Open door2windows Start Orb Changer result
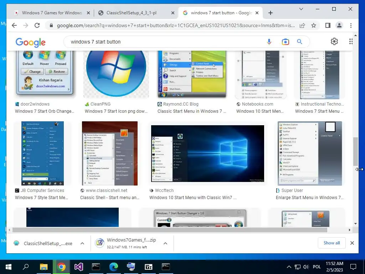The width and height of the screenshot is (365, 274). click(x=45, y=111)
